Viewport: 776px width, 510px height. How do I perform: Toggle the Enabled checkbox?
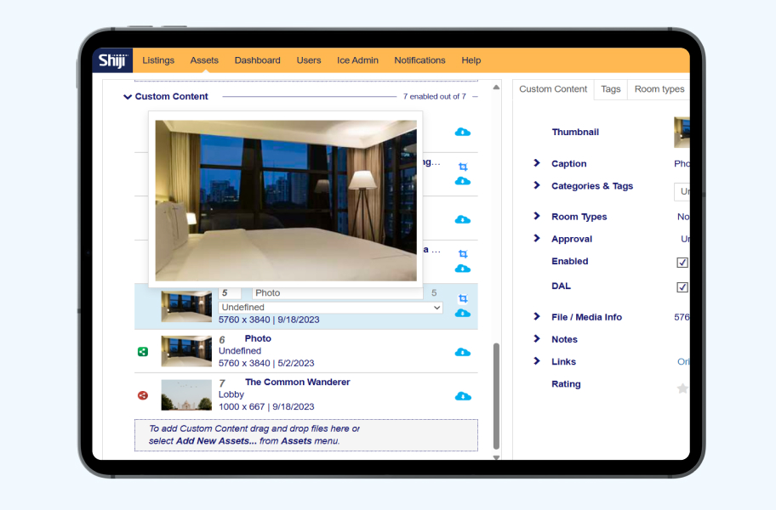682,263
